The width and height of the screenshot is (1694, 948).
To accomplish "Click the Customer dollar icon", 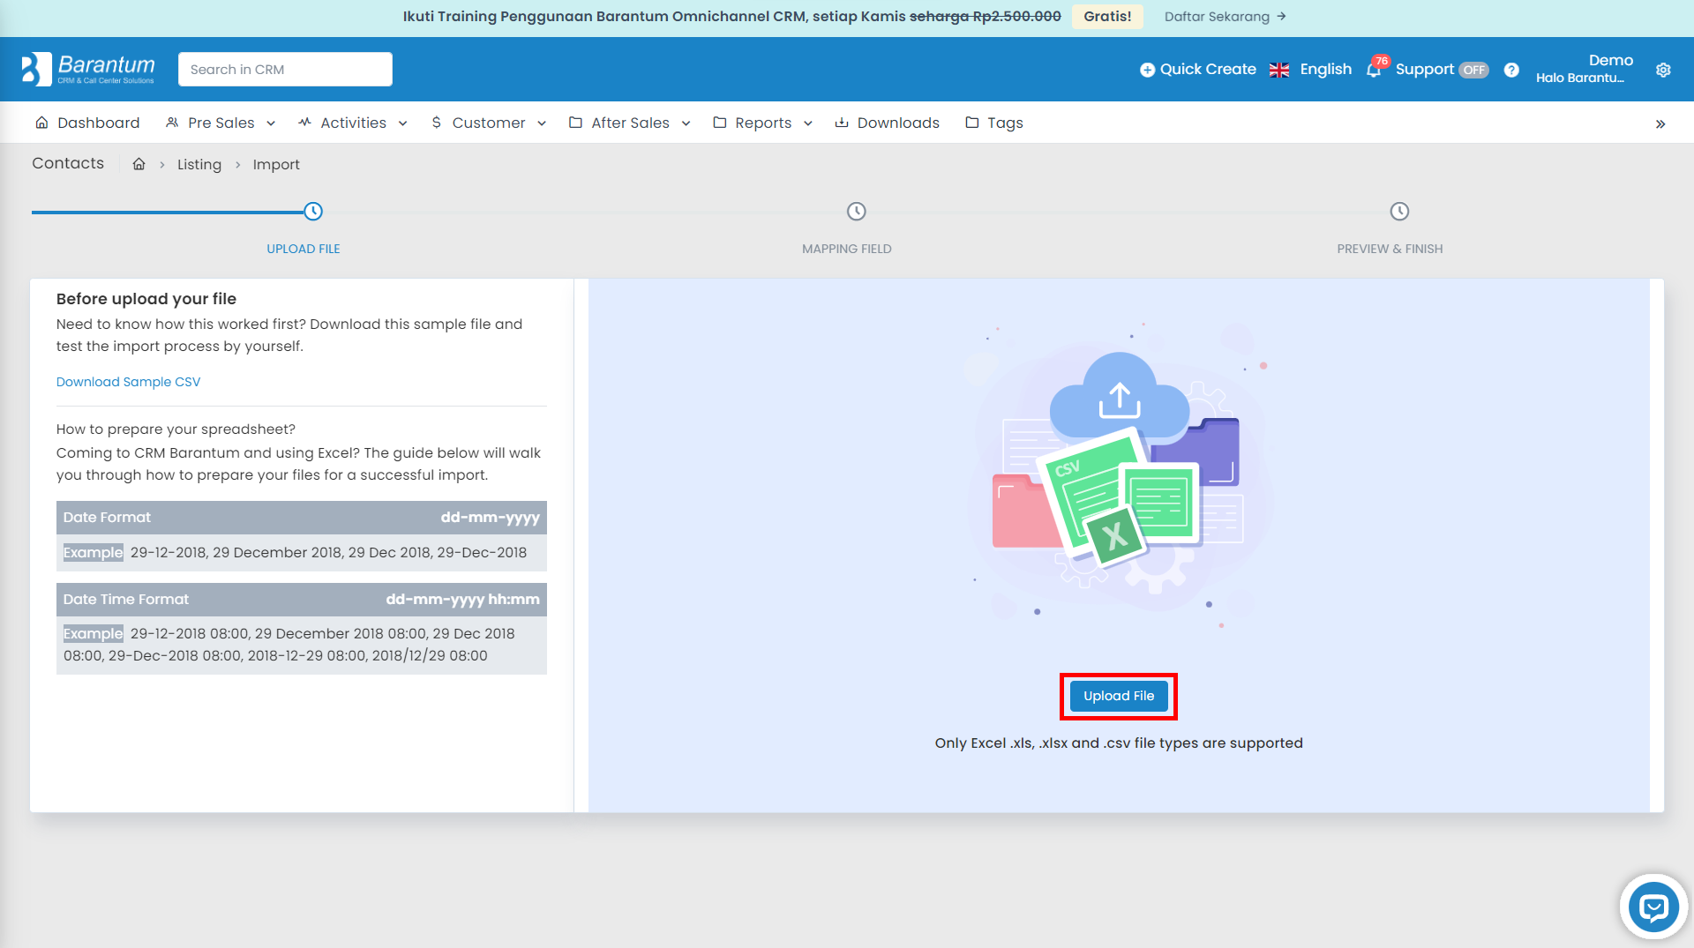I will click(437, 123).
